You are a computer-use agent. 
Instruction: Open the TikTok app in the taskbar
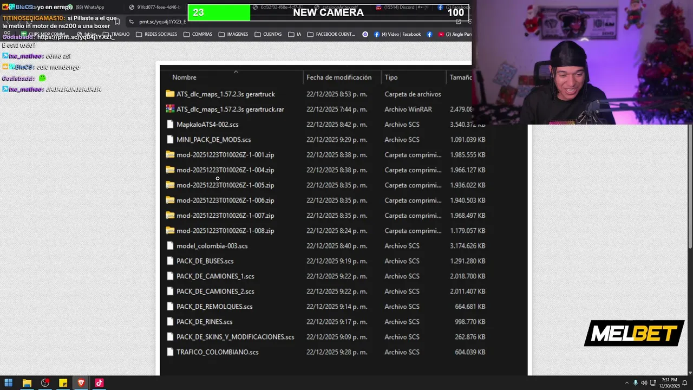99,383
